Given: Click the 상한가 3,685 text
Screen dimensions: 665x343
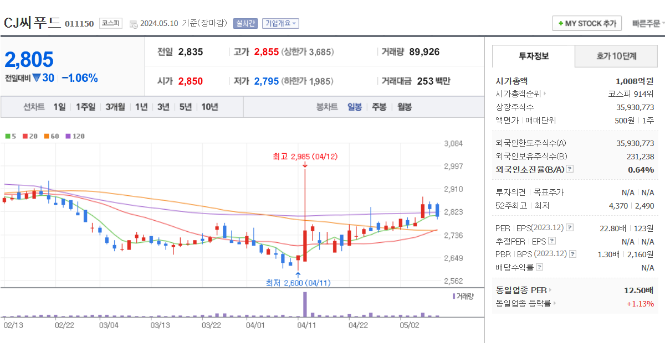Looking at the screenshot, I should click(x=308, y=52).
